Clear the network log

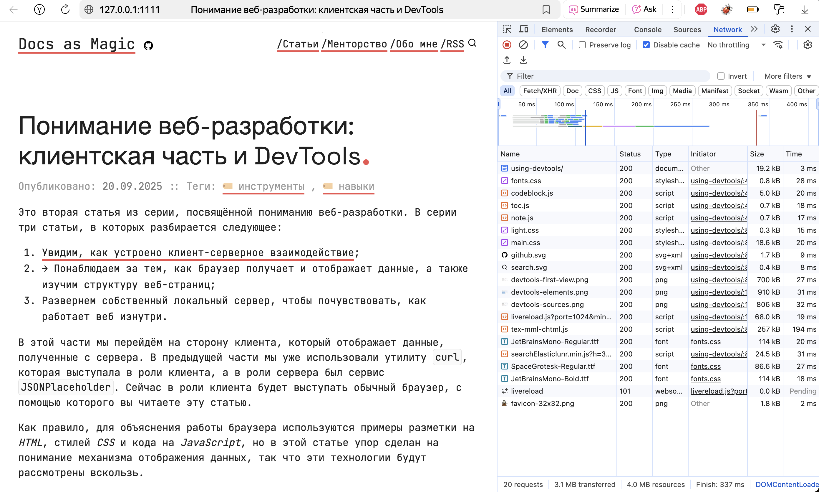(x=523, y=45)
